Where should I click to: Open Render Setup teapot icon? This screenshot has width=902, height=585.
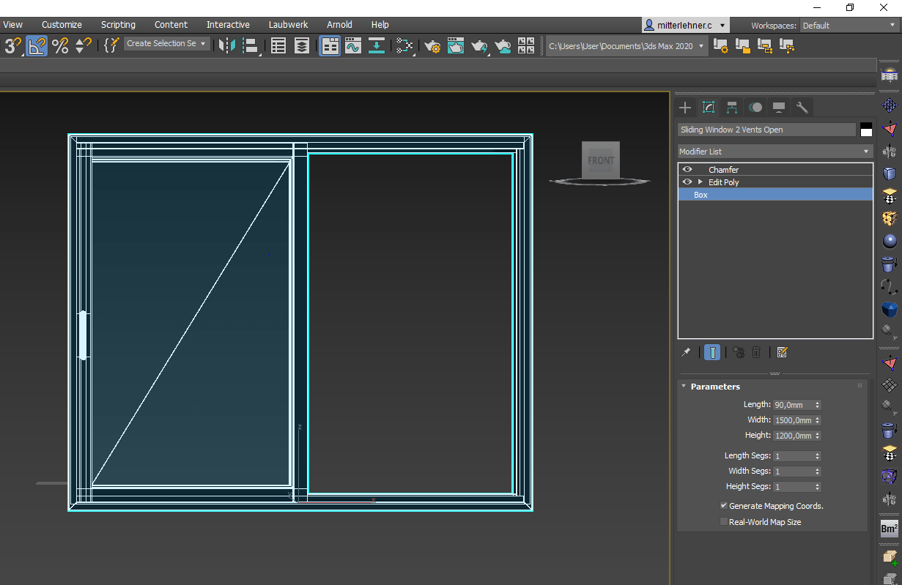point(432,46)
